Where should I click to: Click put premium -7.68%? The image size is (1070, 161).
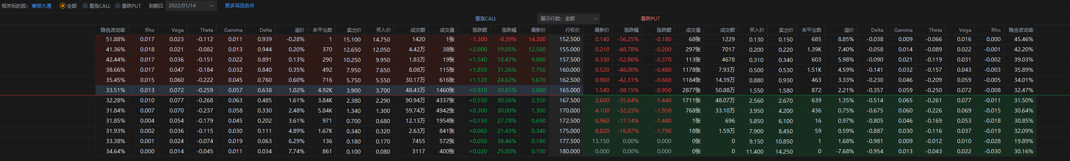[x=845, y=151]
